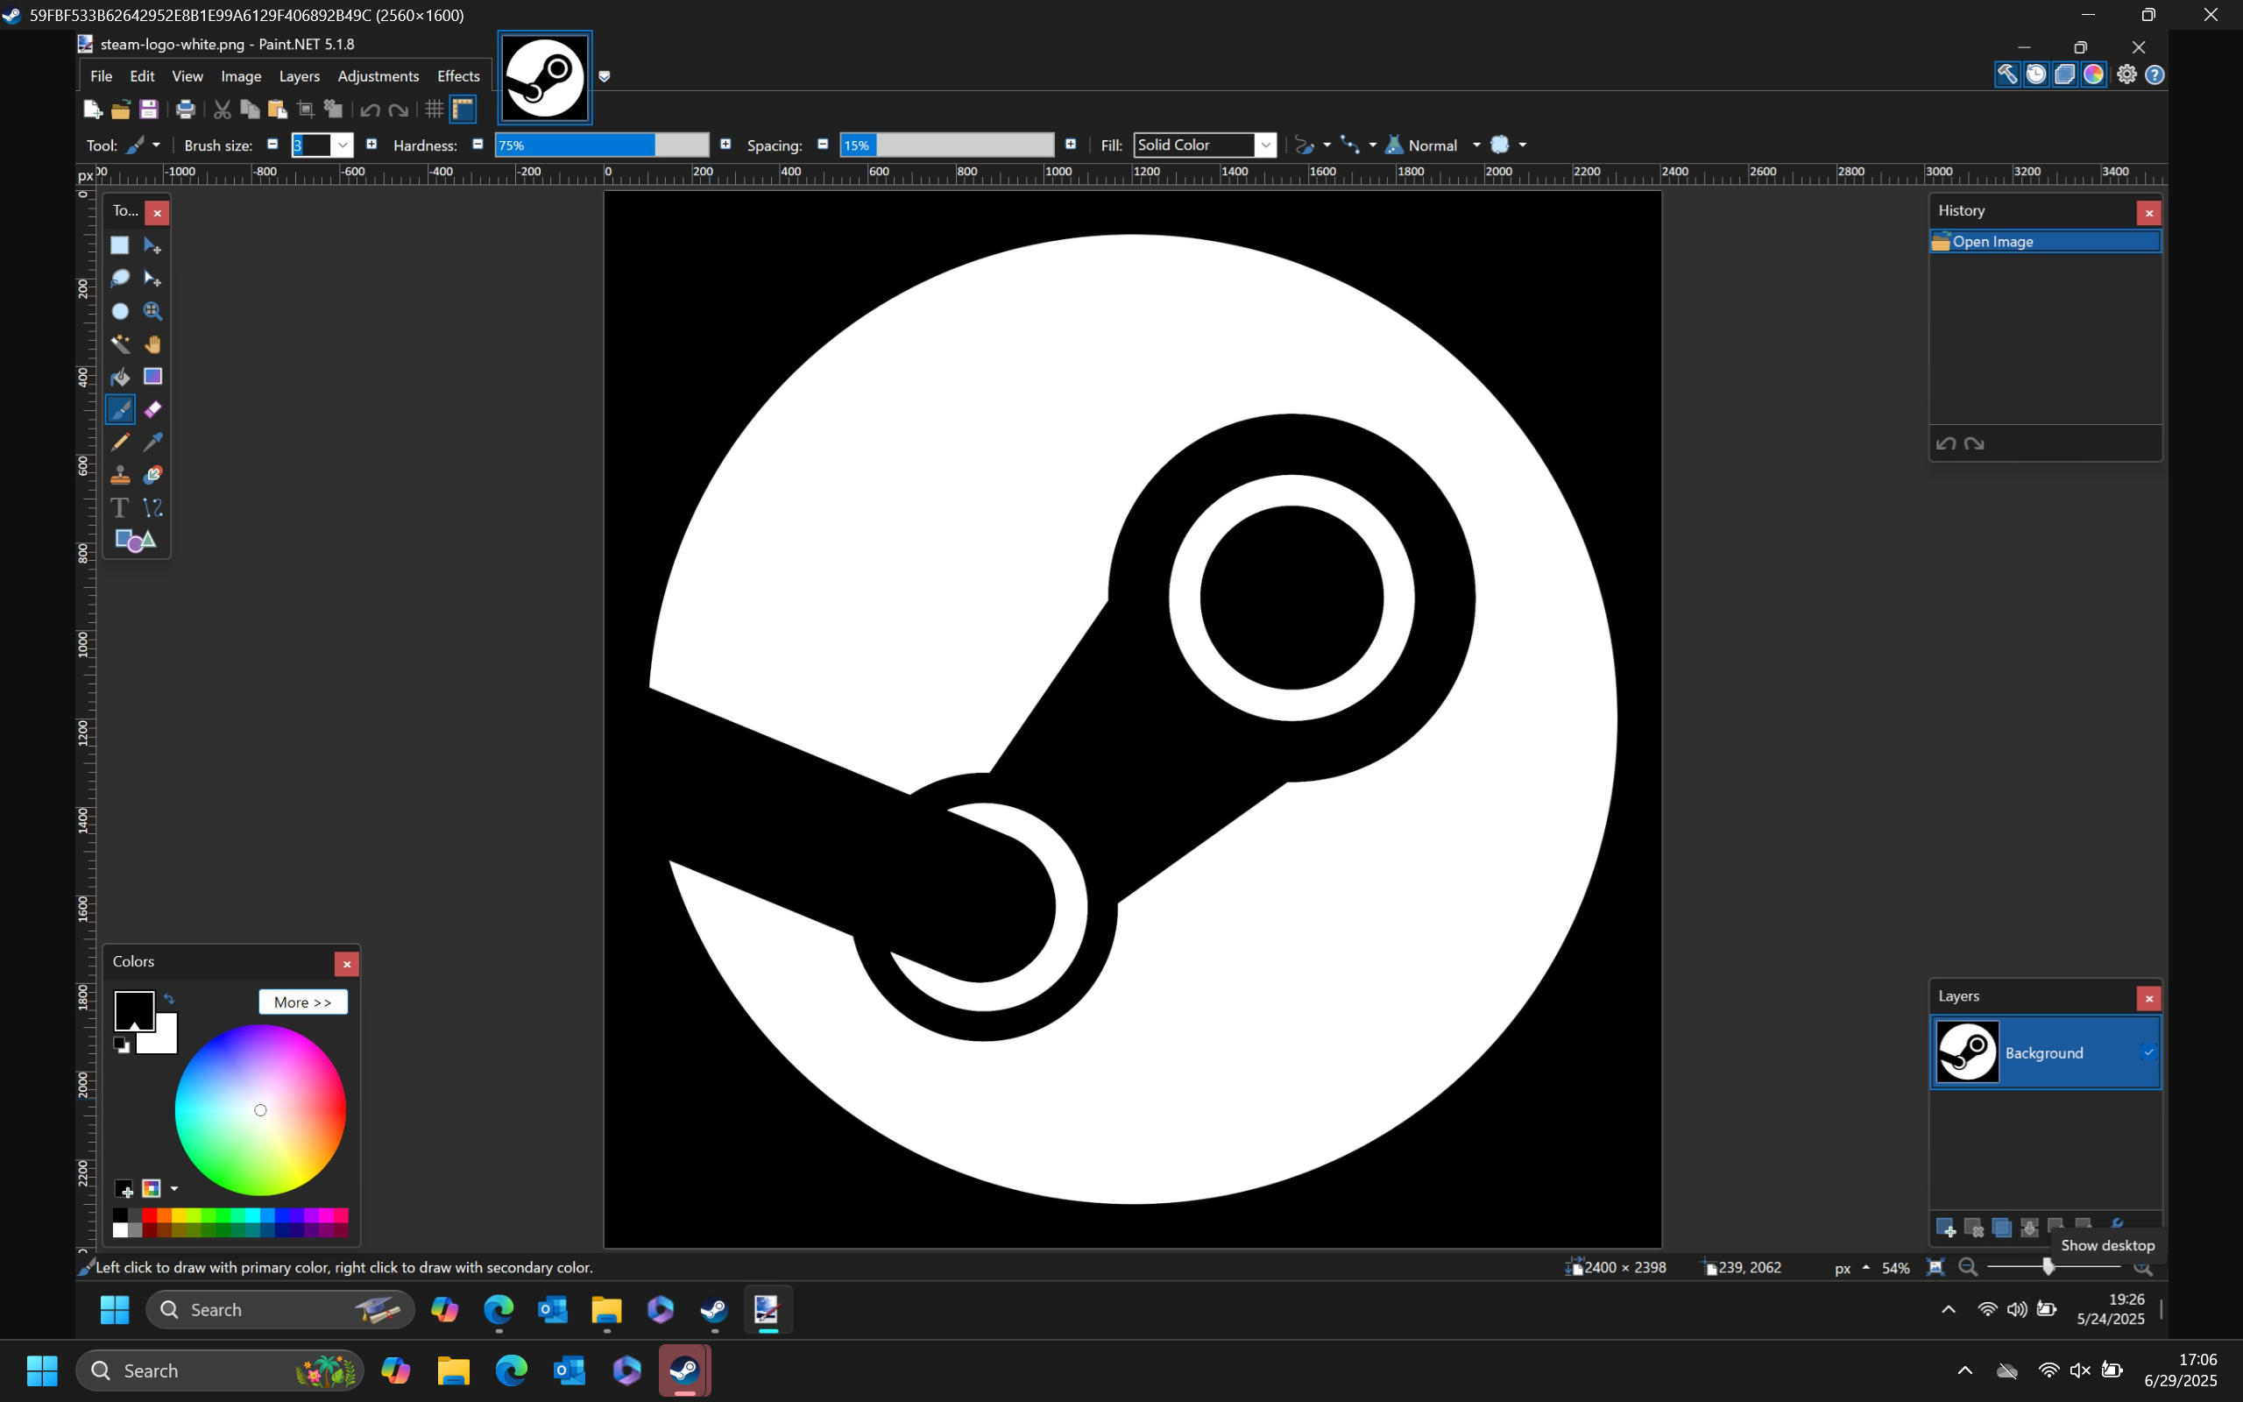Open the Fill Solid Color dropdown

(1265, 145)
